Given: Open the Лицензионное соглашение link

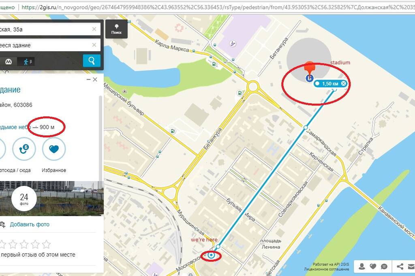Looking at the screenshot, I should pos(326,269).
